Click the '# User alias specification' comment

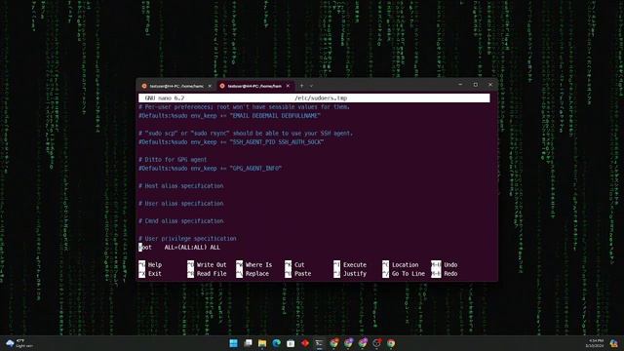181,204
